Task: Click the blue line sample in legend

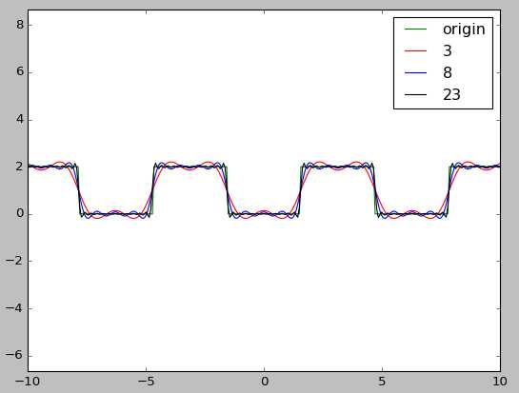Action: point(415,72)
